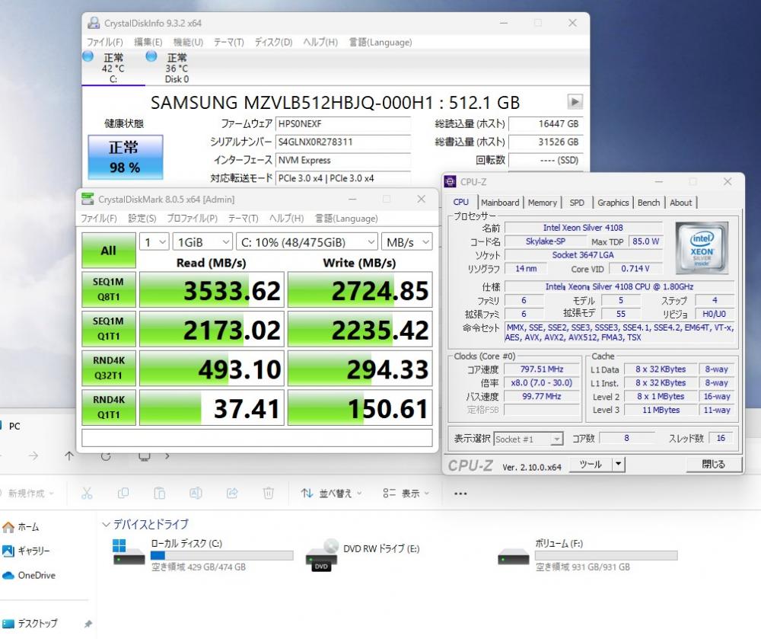This screenshot has height=639, width=761.
Task: Click the CPU-Z title bar app icon
Action: [x=451, y=181]
